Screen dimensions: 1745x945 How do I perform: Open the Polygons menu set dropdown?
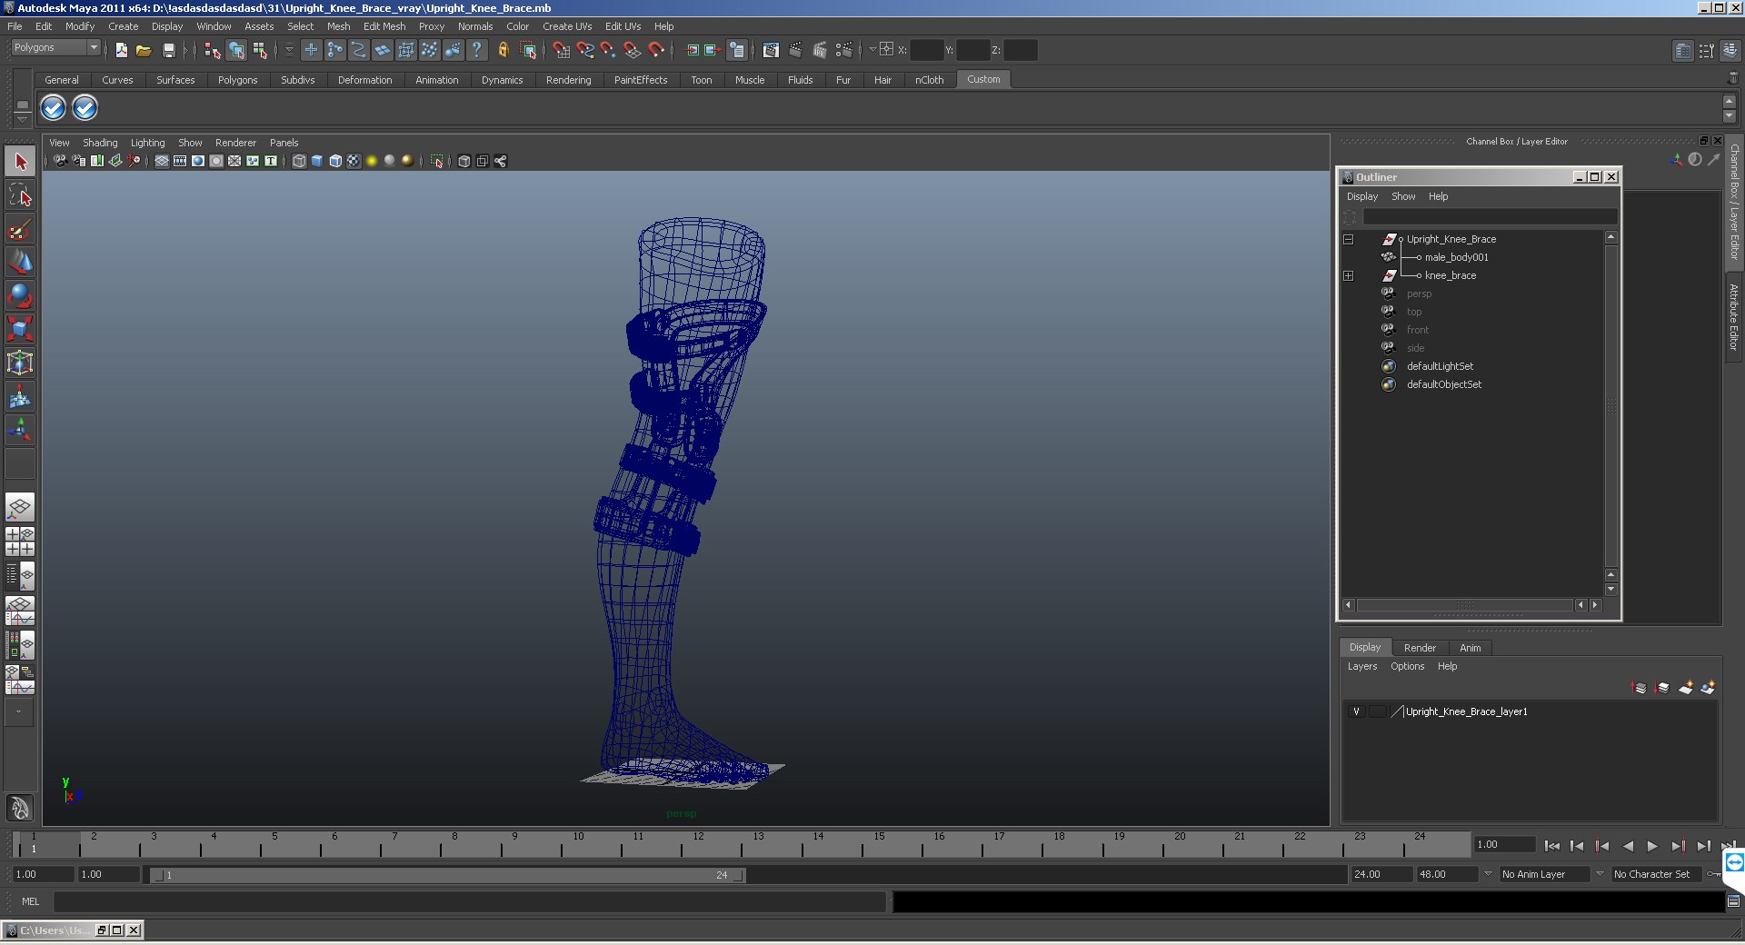55,48
